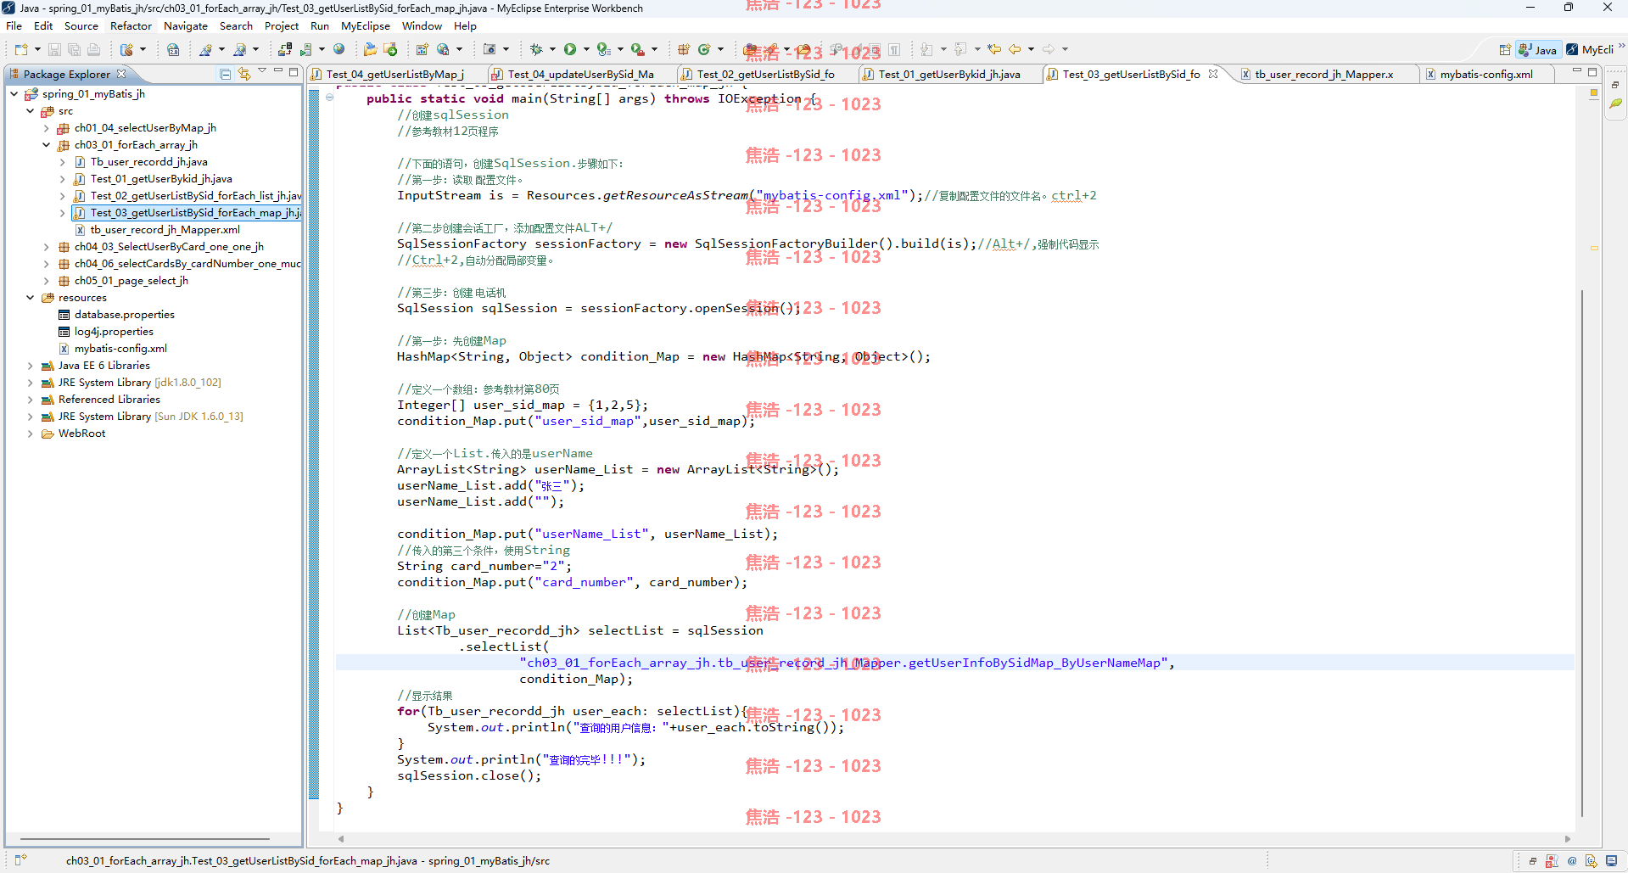Image resolution: width=1628 pixels, height=873 pixels.
Task: Expand the ch01_04_selectUserByMap_jh package
Action: 47,128
